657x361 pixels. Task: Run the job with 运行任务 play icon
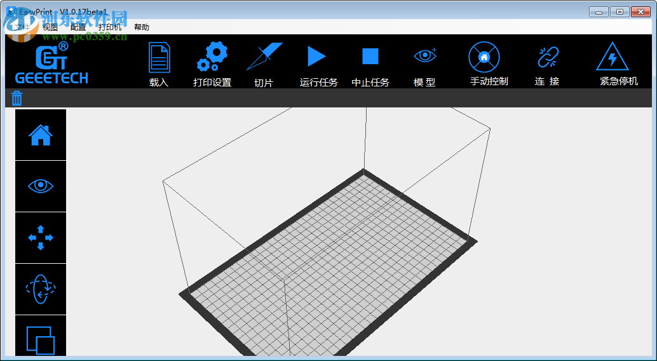[317, 56]
